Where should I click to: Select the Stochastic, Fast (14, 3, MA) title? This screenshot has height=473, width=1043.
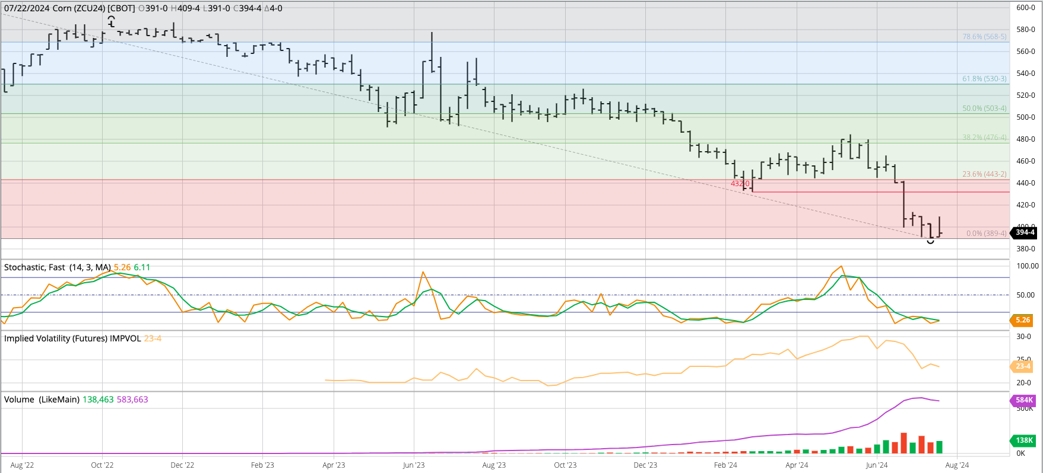[x=58, y=267]
